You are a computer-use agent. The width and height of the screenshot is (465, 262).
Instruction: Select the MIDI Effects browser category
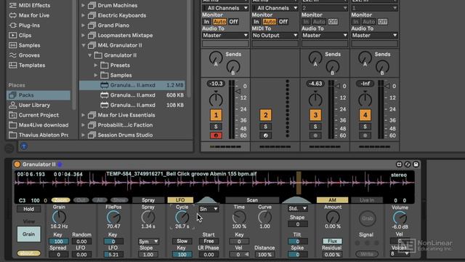click(x=30, y=5)
